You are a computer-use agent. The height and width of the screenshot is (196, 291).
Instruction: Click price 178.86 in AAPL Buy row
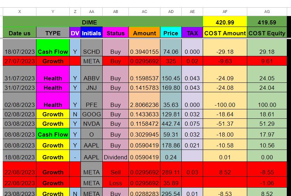(171, 144)
